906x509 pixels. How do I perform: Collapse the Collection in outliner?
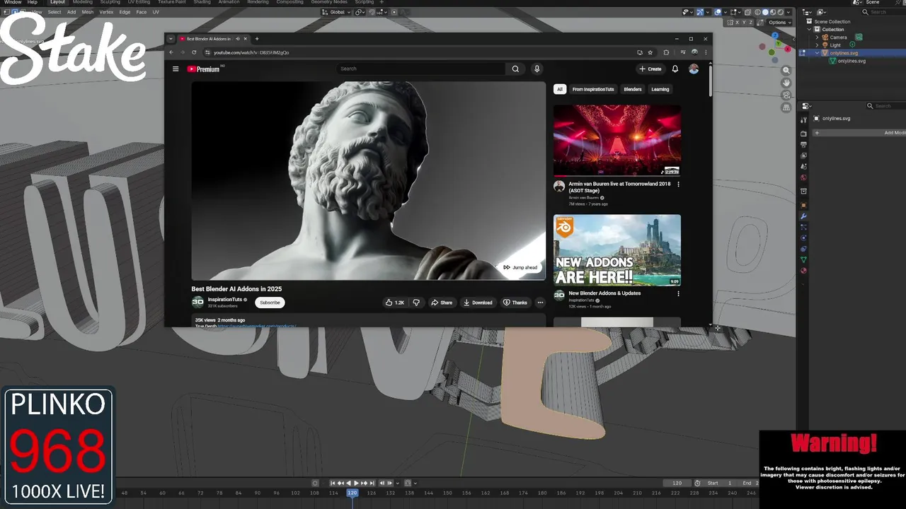(x=809, y=29)
